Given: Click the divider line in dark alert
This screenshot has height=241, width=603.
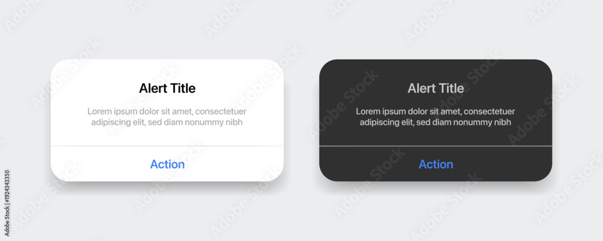Looking at the screenshot, I should click(436, 146).
